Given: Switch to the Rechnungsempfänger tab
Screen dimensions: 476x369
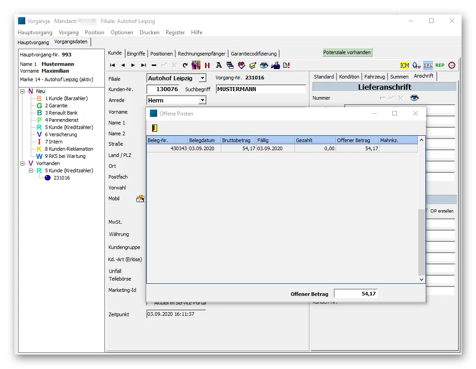Looking at the screenshot, I should [x=201, y=54].
